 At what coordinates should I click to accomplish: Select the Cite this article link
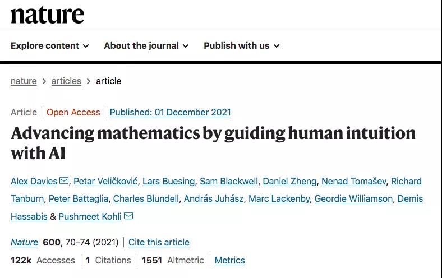tap(159, 243)
